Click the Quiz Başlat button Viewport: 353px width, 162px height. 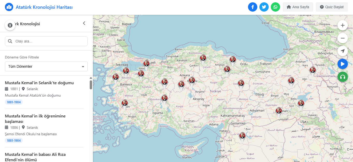[332, 7]
